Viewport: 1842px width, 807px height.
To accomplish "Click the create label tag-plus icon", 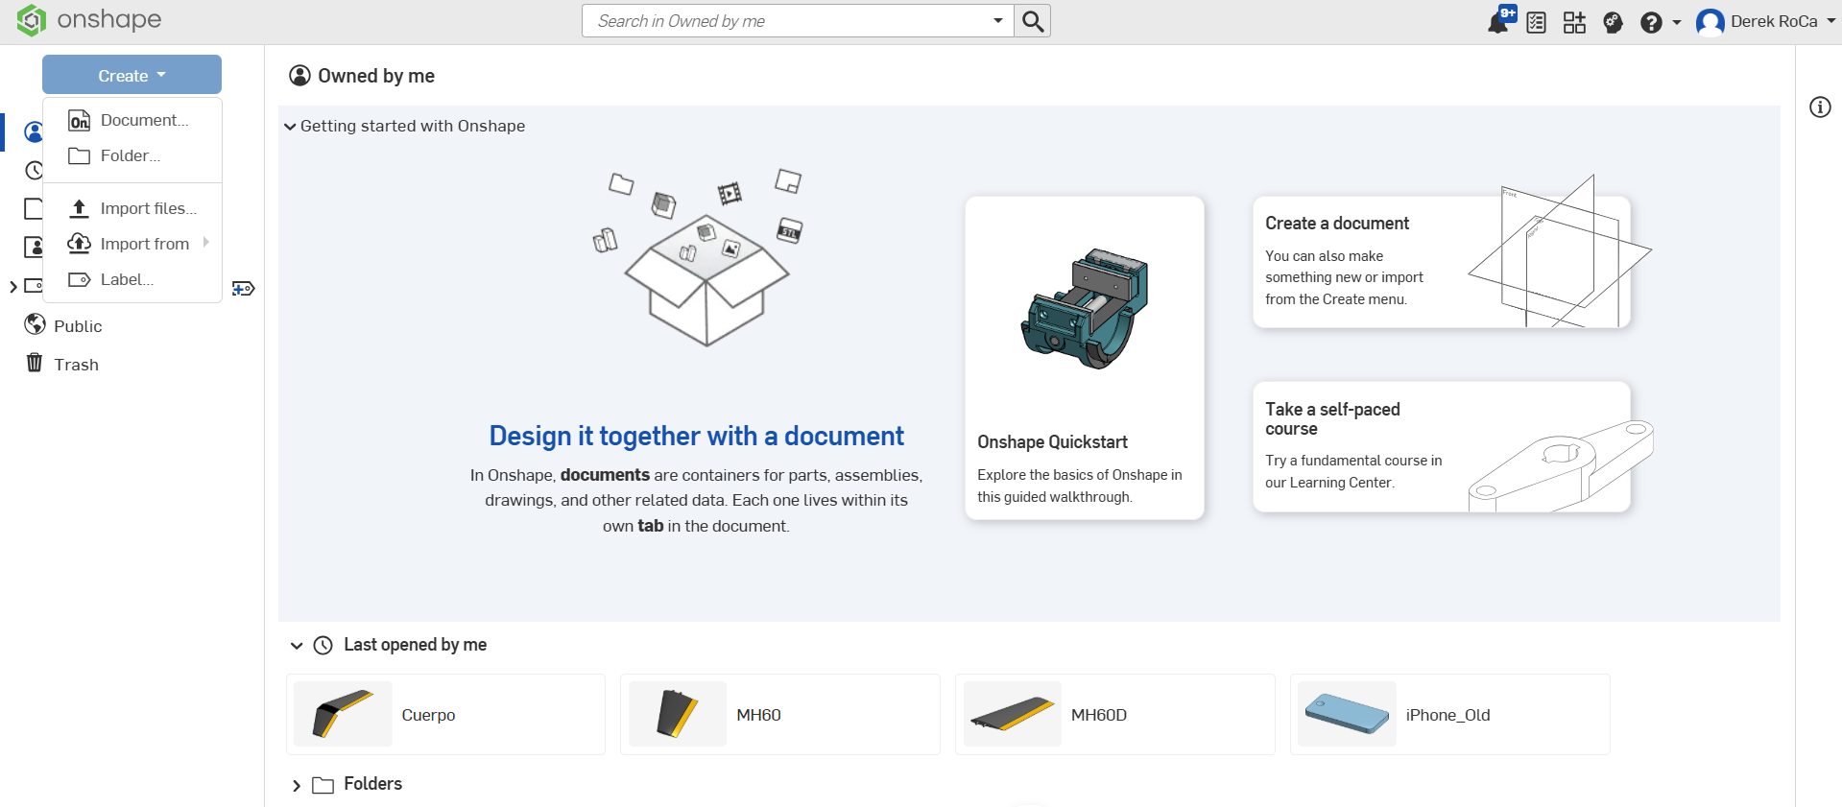I will point(244,288).
